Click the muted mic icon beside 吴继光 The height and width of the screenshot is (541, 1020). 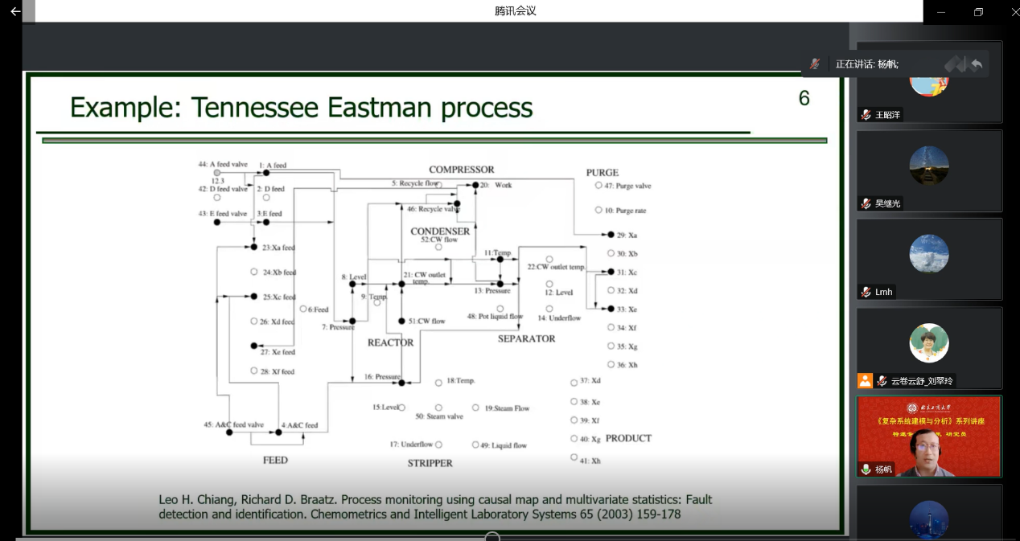point(866,203)
